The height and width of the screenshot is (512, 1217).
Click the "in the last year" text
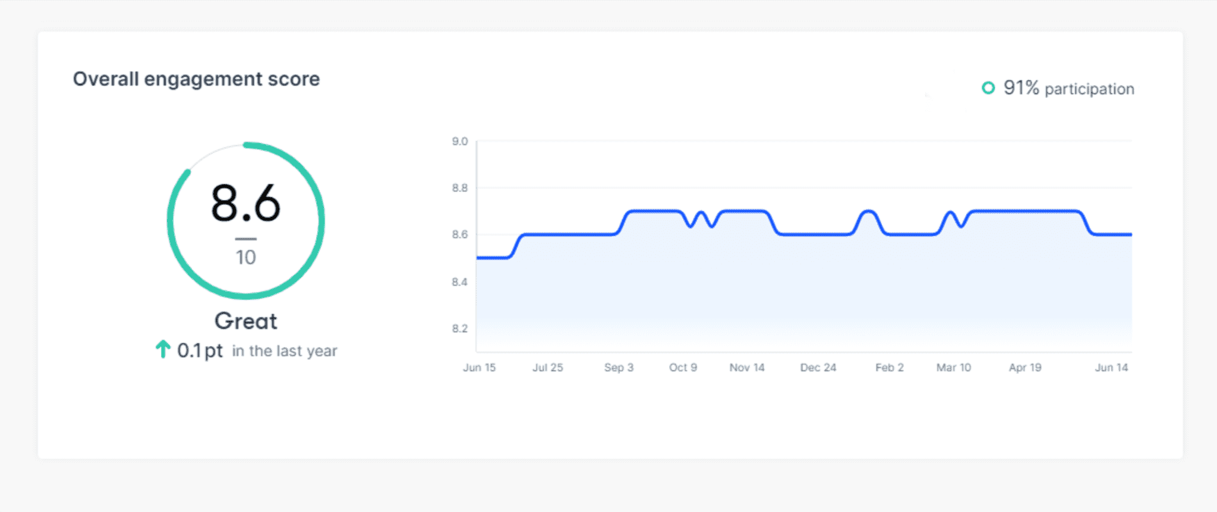[x=284, y=351]
